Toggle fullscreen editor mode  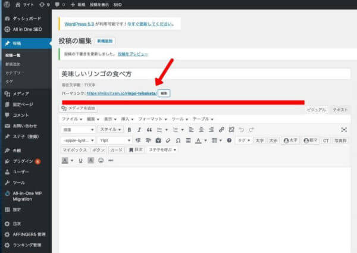coord(344,130)
